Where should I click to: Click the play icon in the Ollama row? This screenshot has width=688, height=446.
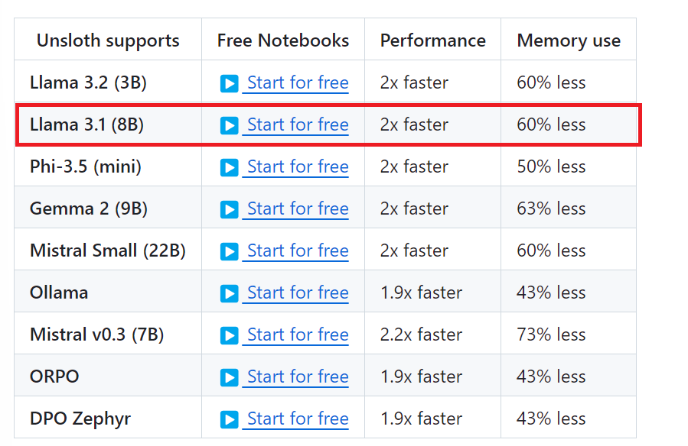point(229,293)
